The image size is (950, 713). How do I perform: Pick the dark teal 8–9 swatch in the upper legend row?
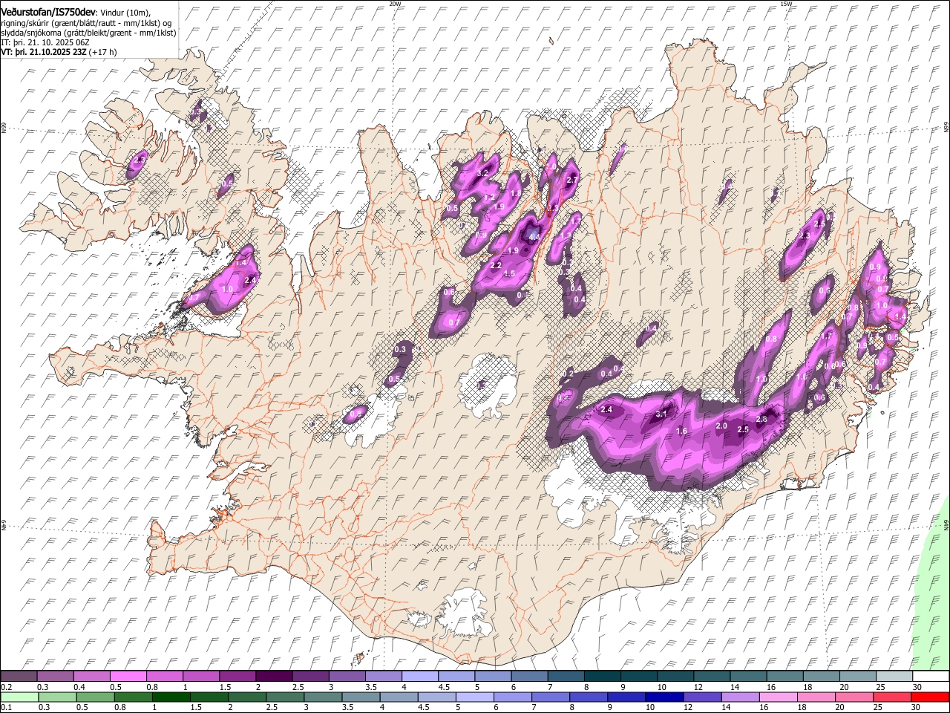(x=601, y=677)
